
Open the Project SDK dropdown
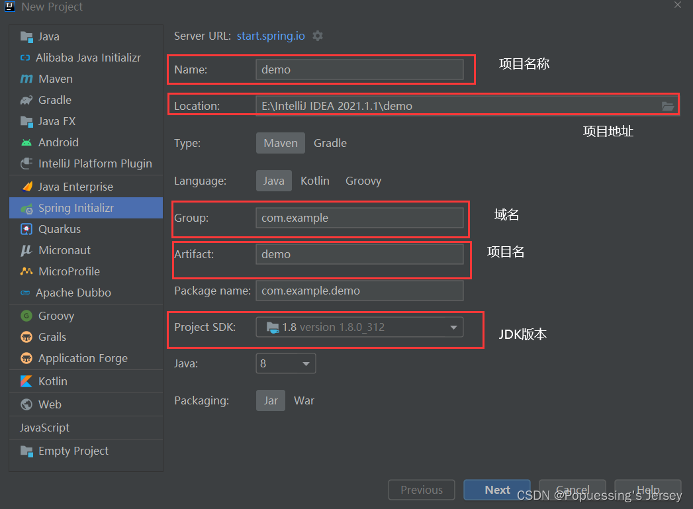pyautogui.click(x=360, y=328)
